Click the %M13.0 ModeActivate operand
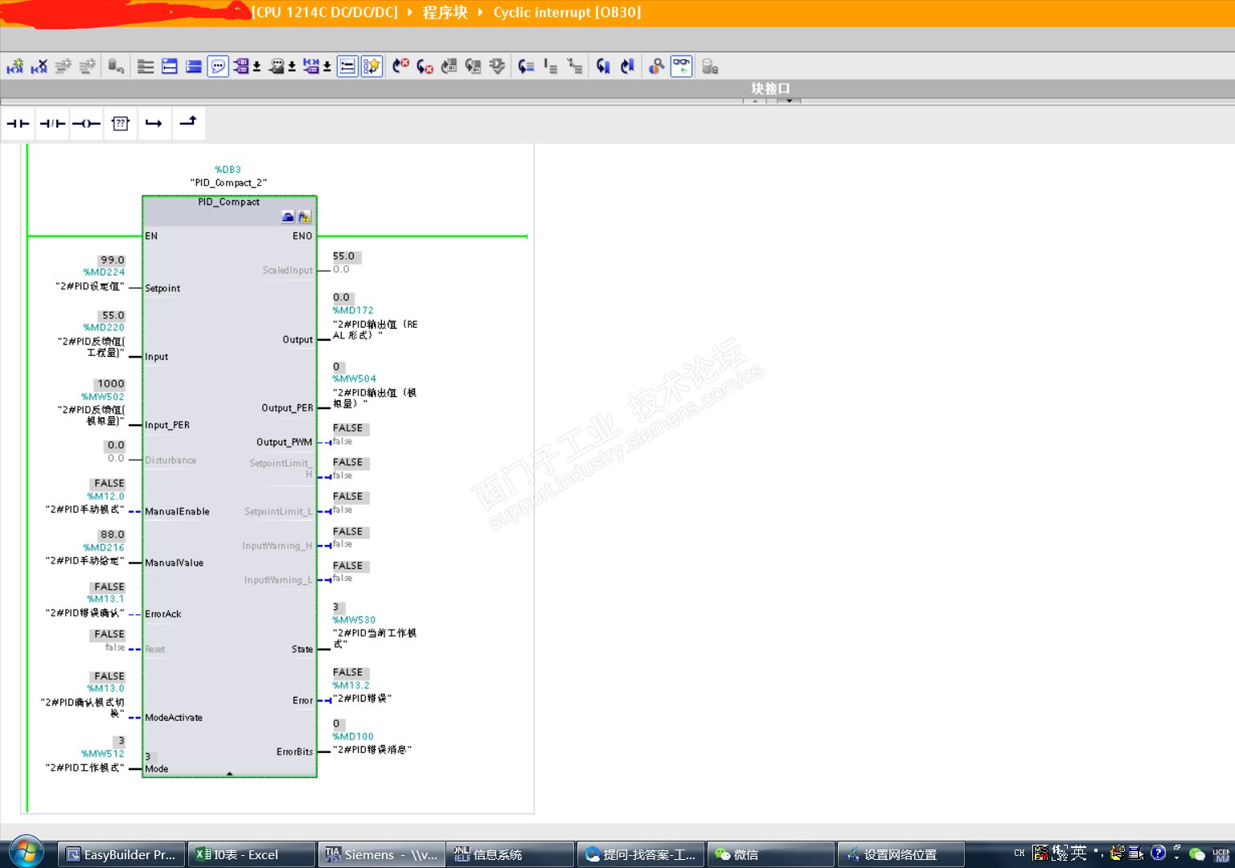 106,688
